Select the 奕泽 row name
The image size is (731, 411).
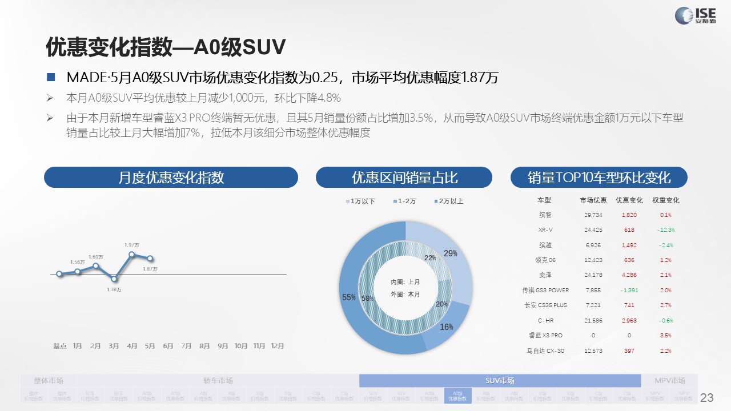click(x=545, y=275)
